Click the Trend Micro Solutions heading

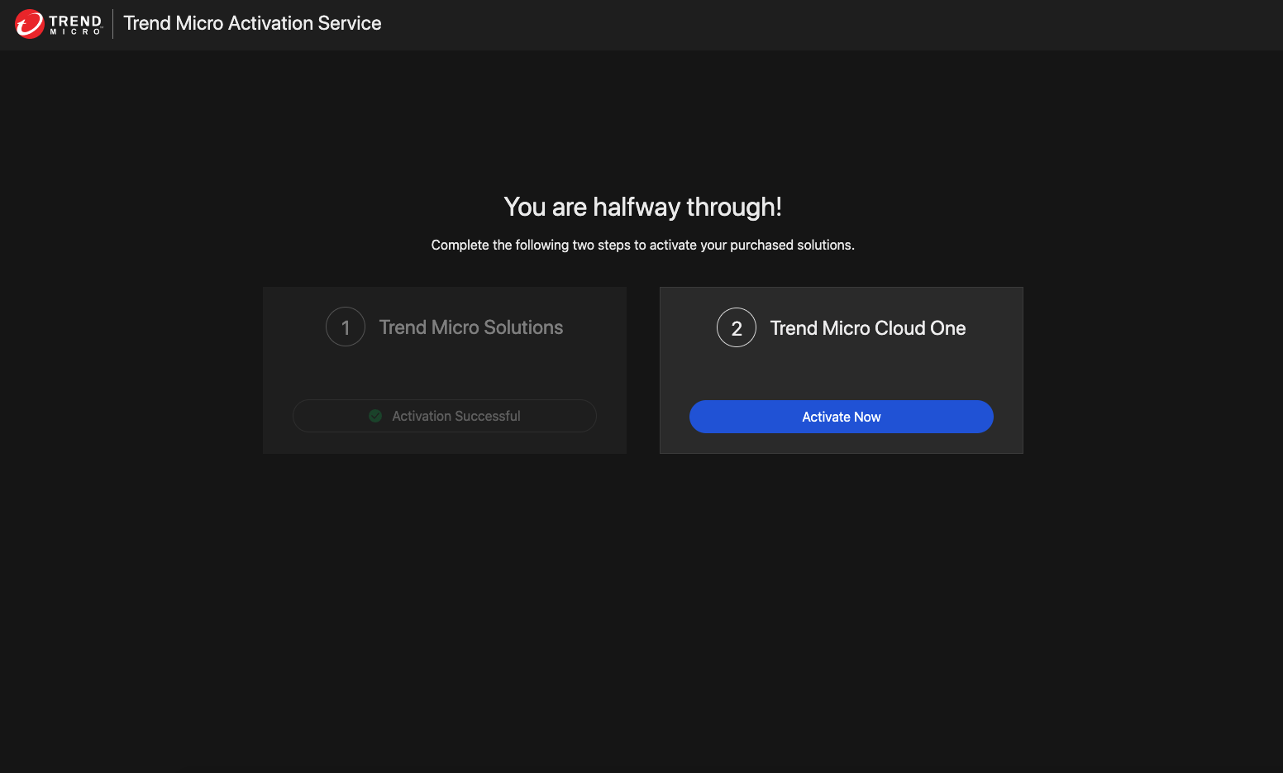point(470,327)
